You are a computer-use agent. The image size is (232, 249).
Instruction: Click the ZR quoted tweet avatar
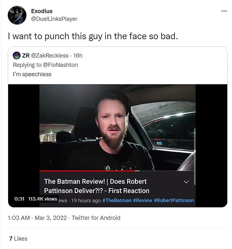click(16, 56)
